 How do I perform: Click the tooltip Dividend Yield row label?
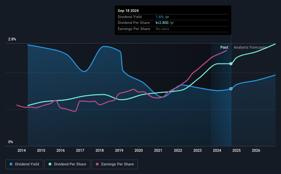coord(130,17)
